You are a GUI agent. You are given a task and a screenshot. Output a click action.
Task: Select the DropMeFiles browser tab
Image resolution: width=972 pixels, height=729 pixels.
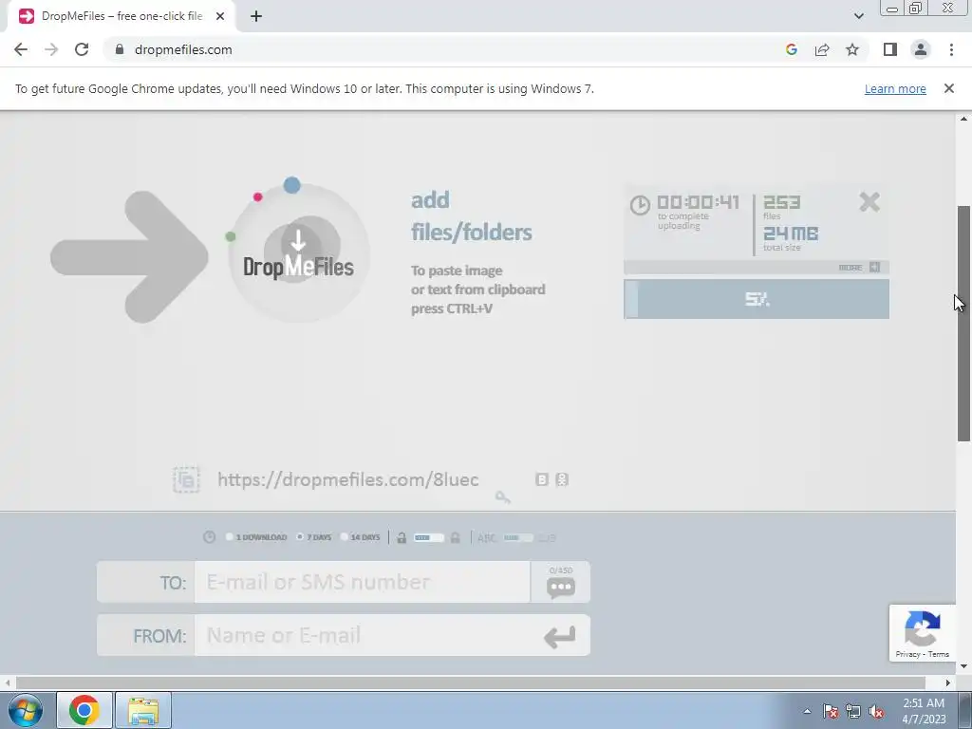(121, 16)
